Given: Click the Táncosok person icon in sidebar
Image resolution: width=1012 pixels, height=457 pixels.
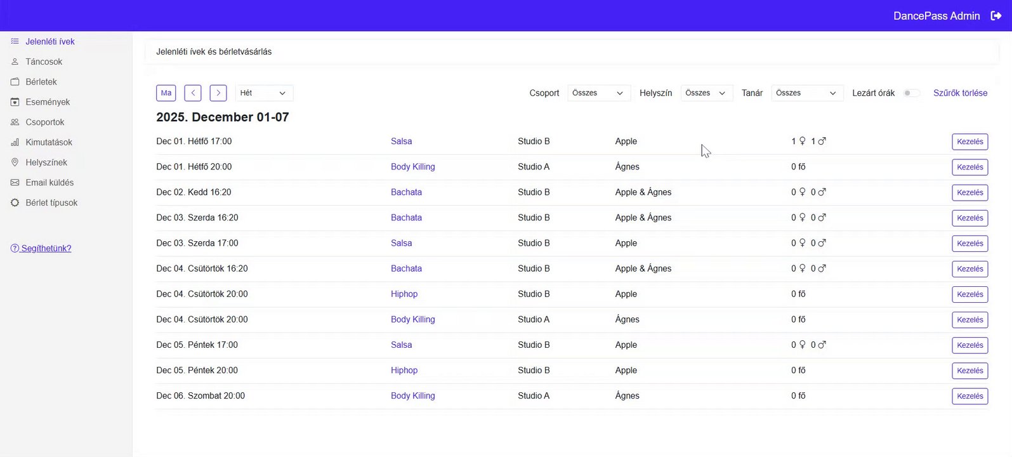Looking at the screenshot, I should (x=15, y=62).
